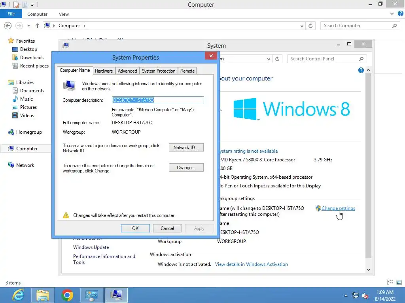405x303 pixels.
Task: Open the View ribbon tab
Action: [x=64, y=14]
